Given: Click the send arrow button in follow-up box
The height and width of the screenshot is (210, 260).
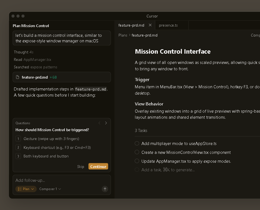Looking at the screenshot, I should coord(105,189).
